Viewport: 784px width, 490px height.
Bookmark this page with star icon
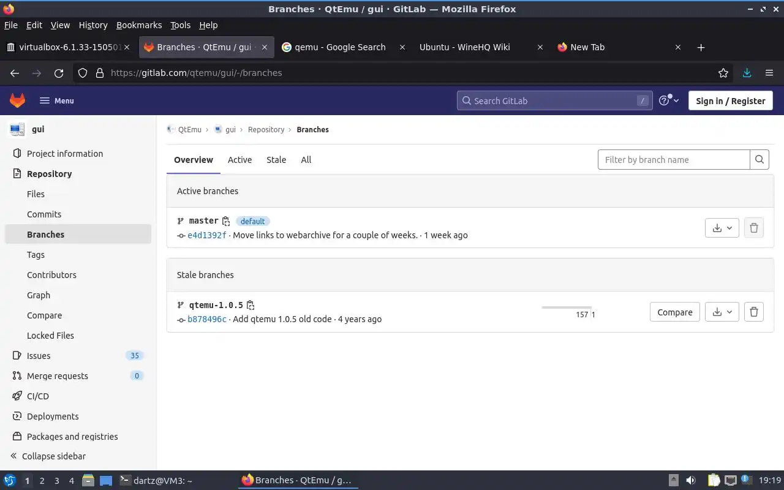click(x=723, y=73)
